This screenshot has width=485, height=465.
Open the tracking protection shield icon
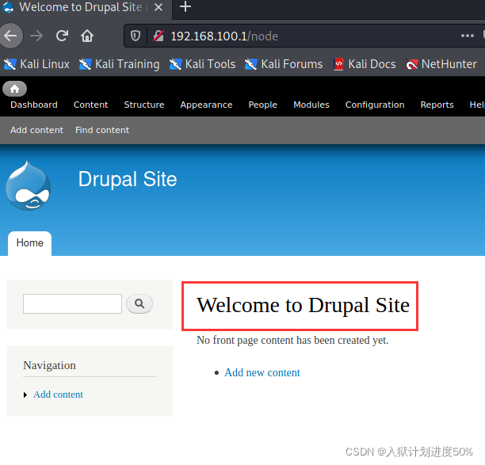tap(136, 36)
